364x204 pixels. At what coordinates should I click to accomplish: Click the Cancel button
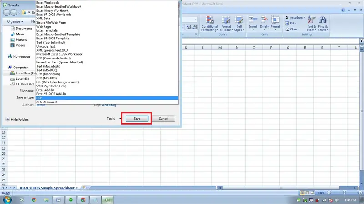(164, 119)
